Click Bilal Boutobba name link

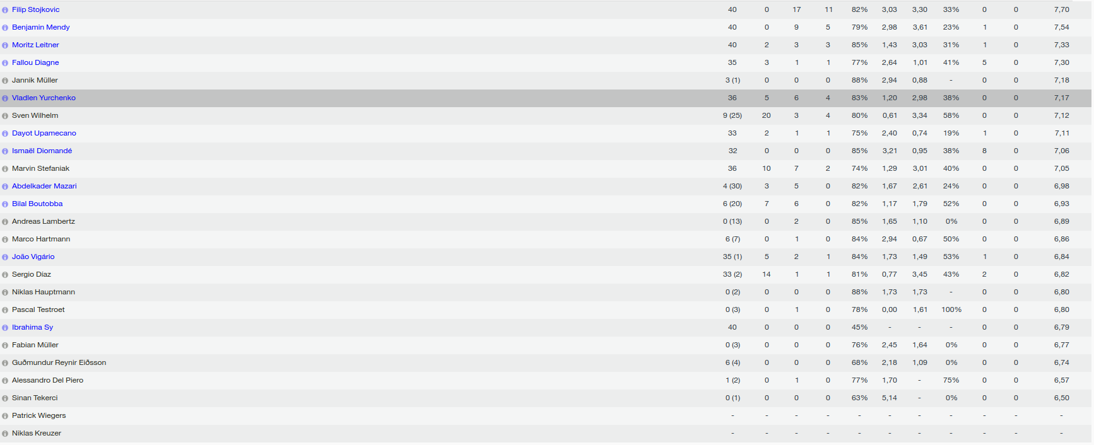[37, 204]
